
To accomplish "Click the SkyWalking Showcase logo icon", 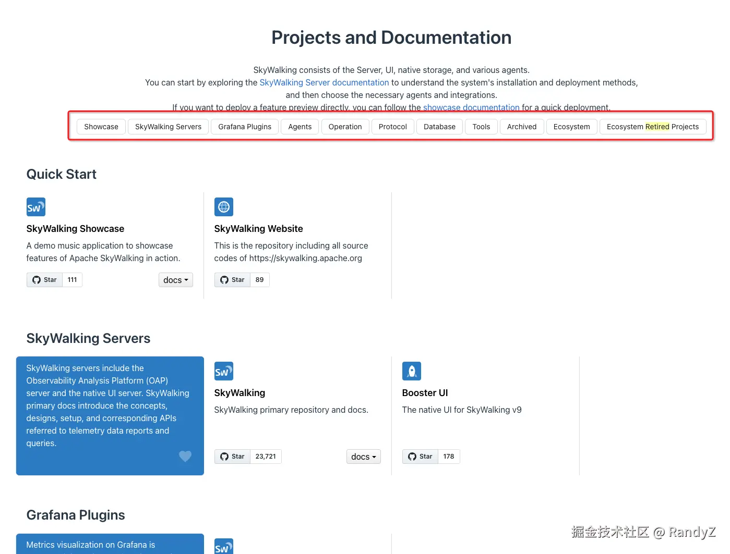I will pyautogui.click(x=36, y=207).
